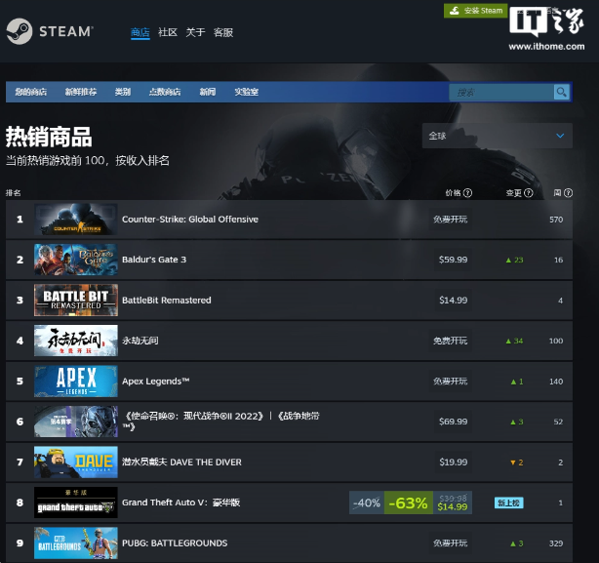Image resolution: width=599 pixels, height=563 pixels.
Task: Open the 商店 top menu
Action: click(140, 32)
